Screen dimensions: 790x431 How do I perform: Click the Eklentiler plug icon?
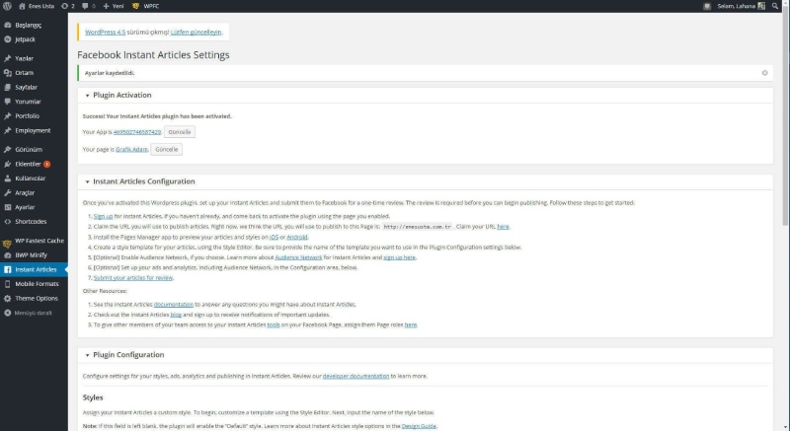tap(8, 164)
